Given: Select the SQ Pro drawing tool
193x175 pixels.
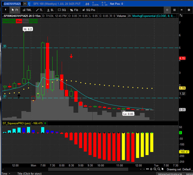Looking at the screenshot, I should tap(88, 10).
